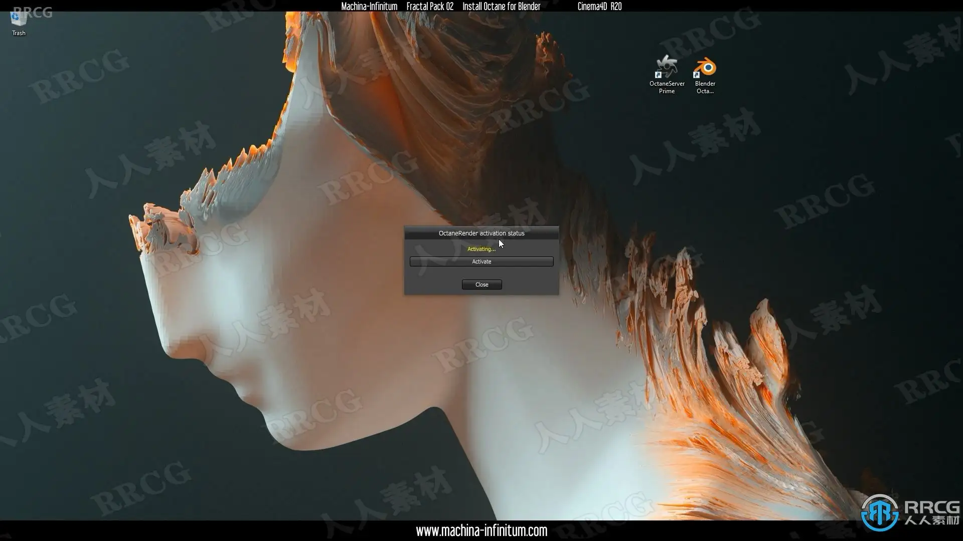This screenshot has height=541, width=963.
Task: Click 'Install Octane for Blender' top title
Action: 501,7
